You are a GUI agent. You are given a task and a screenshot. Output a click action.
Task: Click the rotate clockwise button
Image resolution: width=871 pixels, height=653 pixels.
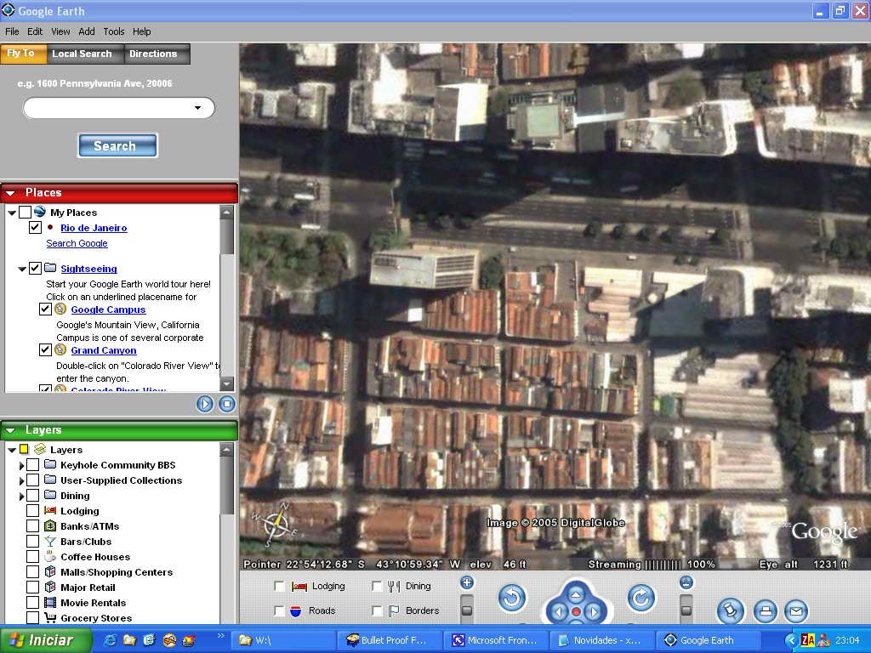point(641,598)
